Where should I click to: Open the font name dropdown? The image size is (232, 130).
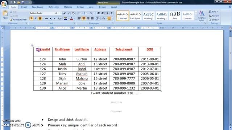click(x=53, y=13)
